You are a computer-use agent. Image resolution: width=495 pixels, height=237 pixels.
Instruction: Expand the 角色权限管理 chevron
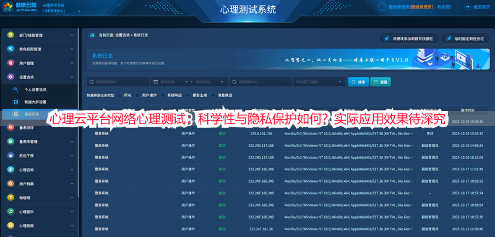72,49
